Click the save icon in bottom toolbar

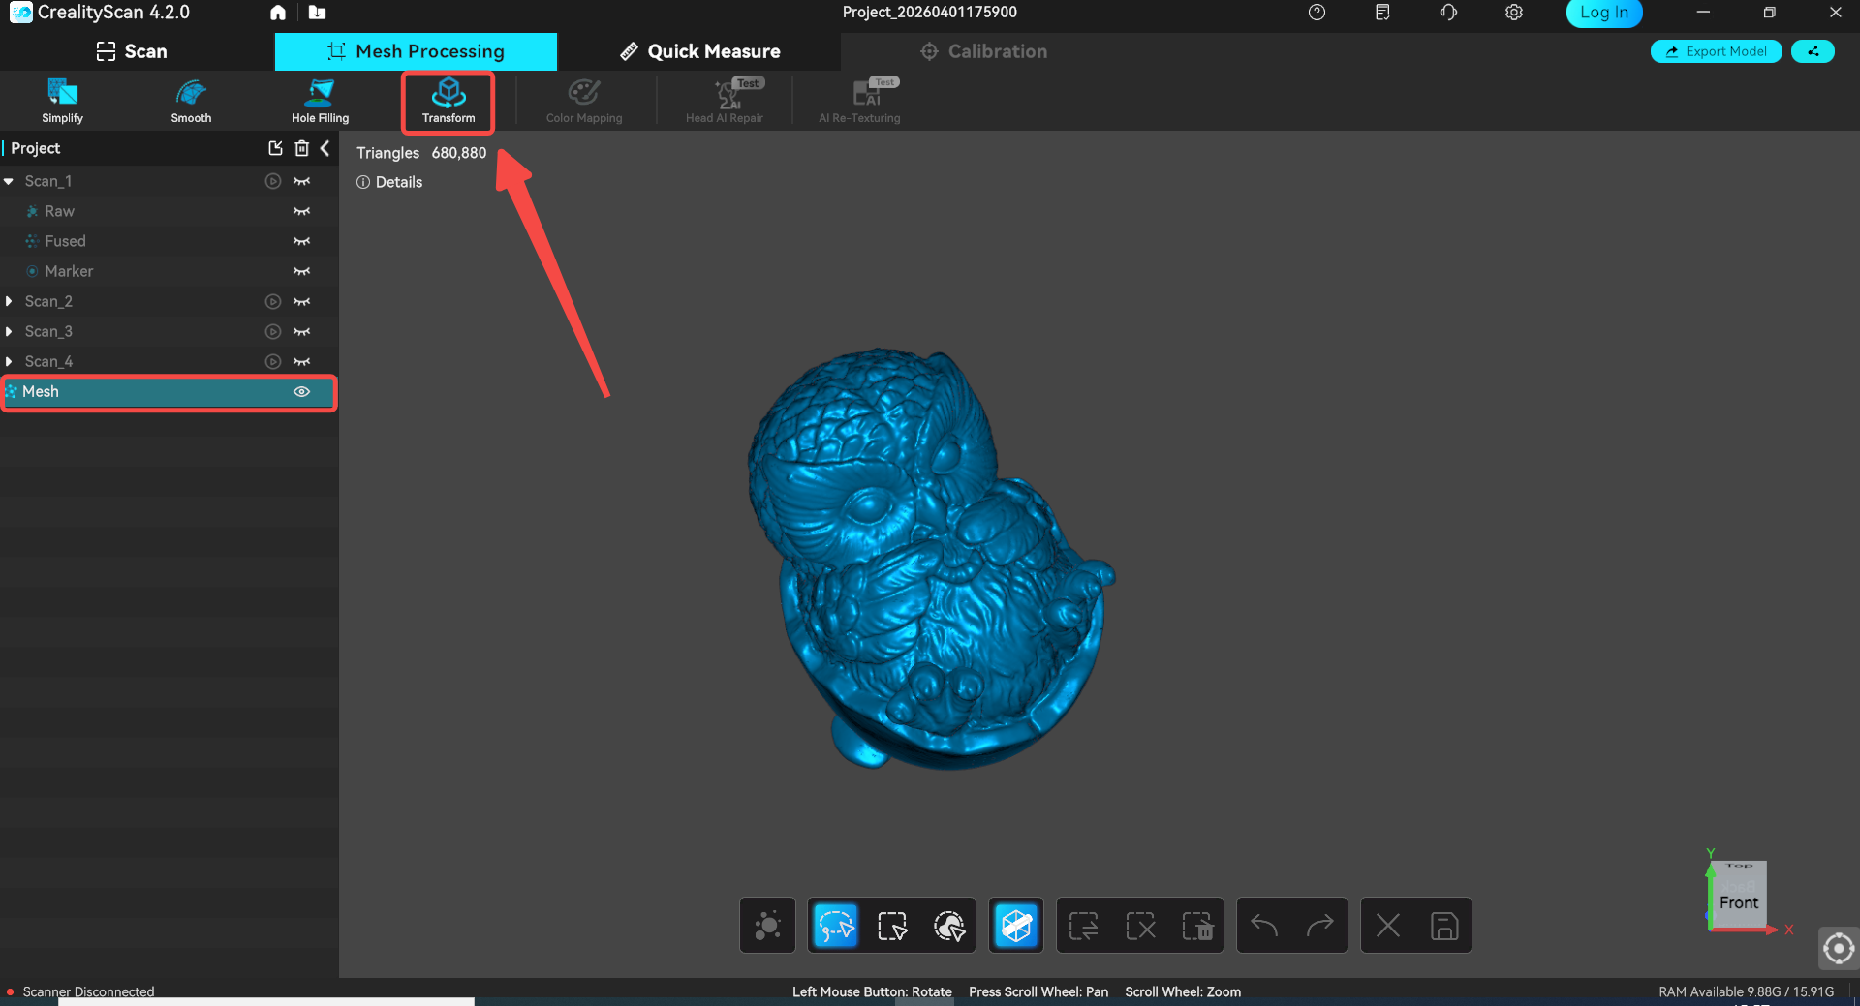(x=1443, y=926)
